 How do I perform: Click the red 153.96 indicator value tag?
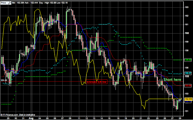(188, 86)
